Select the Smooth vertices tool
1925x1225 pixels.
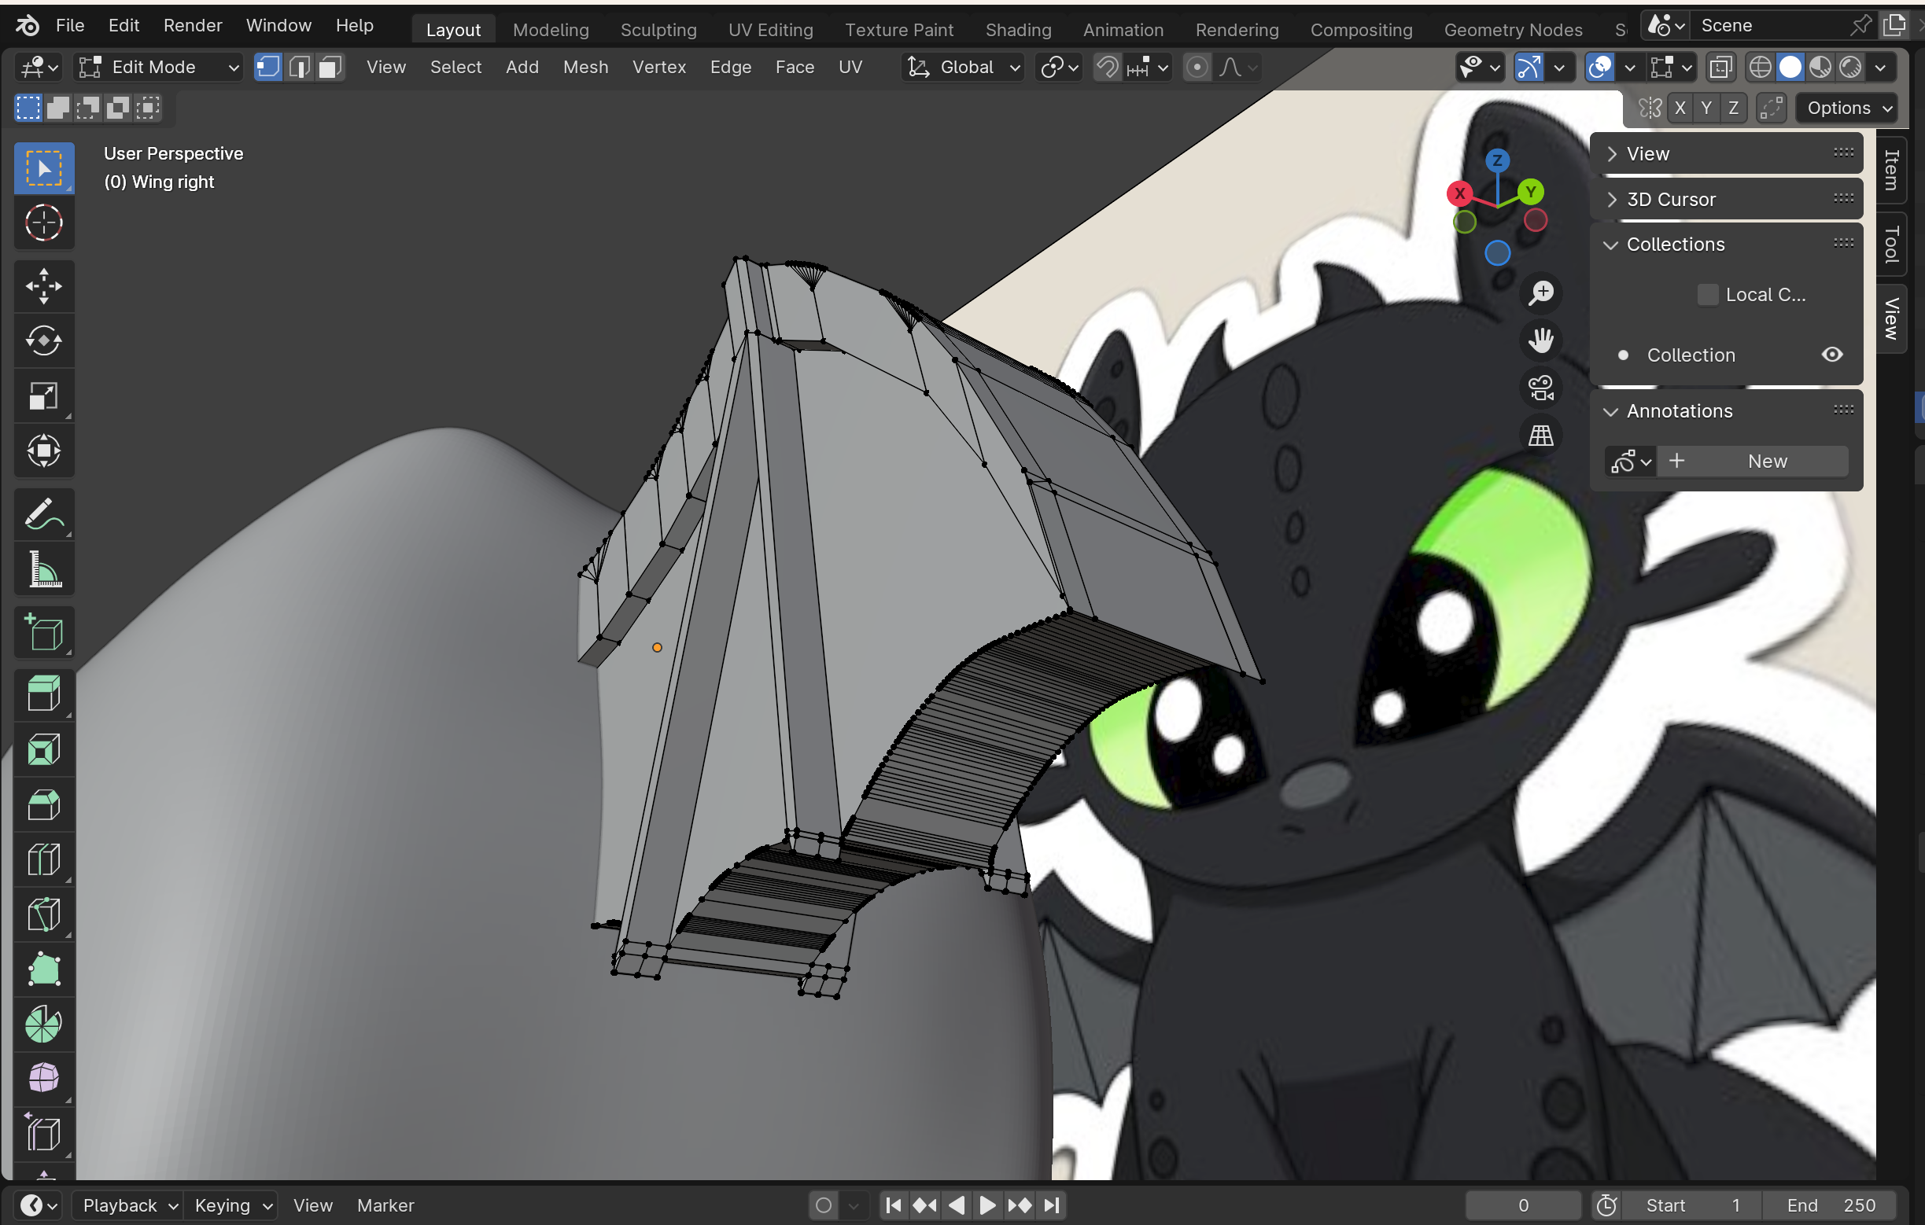(44, 1079)
